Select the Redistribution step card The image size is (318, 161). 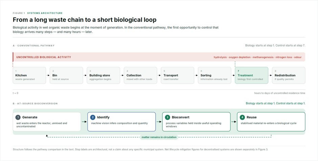289,75
